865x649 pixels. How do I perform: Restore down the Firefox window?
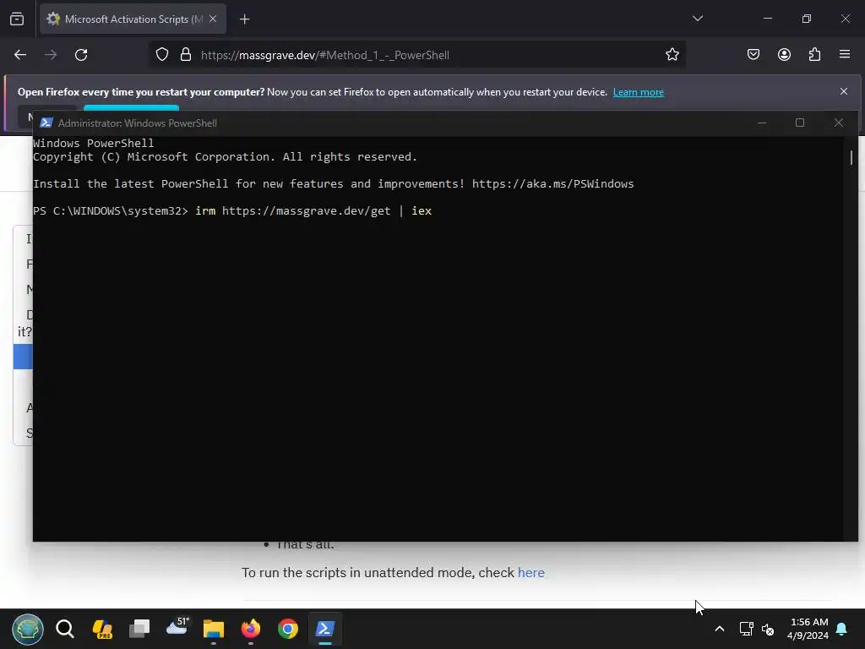click(x=807, y=19)
